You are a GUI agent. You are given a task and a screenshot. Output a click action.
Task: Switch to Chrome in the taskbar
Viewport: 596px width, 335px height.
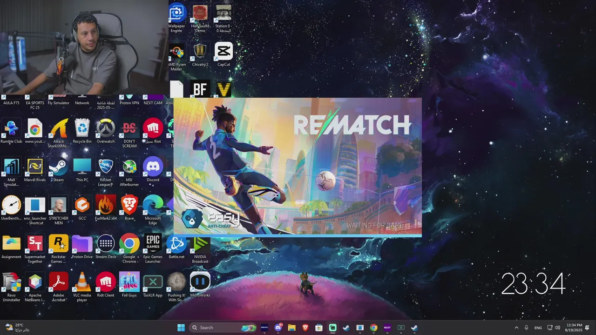pyautogui.click(x=373, y=328)
